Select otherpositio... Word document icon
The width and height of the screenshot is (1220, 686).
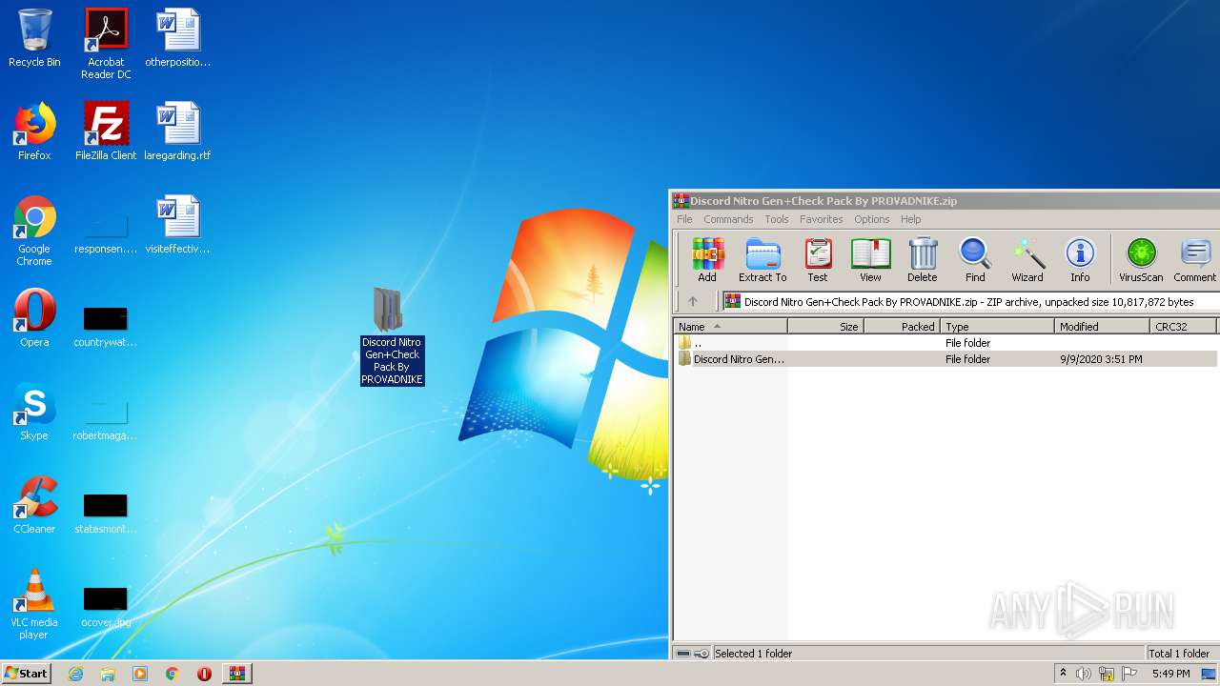tap(177, 38)
